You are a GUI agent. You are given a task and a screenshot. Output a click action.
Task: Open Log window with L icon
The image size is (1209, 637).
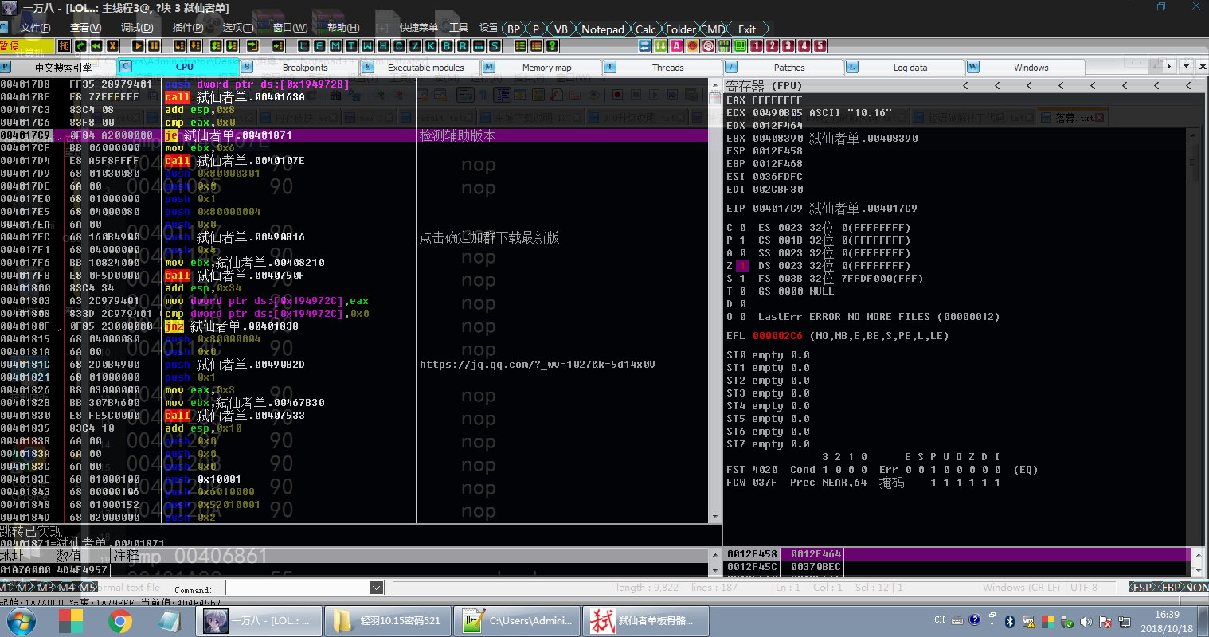[303, 45]
